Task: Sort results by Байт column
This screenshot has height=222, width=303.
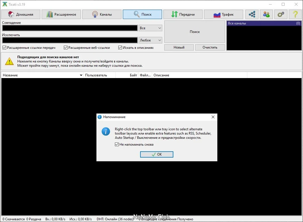Action: point(127,75)
